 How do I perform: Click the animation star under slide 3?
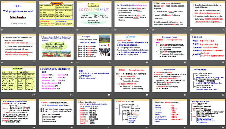[x=78, y=30]
